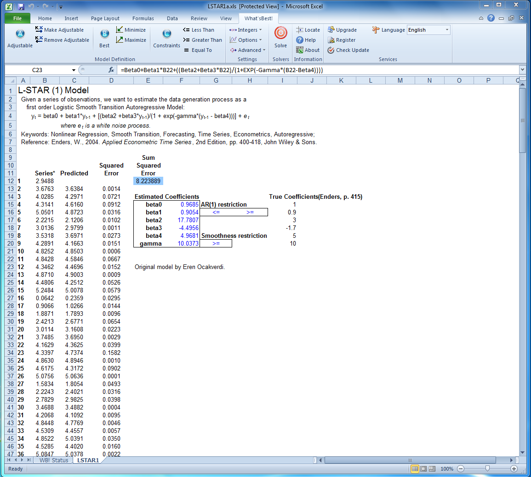531x477 pixels.
Task: Switch to Page Layout view in status bar
Action: coord(423,469)
